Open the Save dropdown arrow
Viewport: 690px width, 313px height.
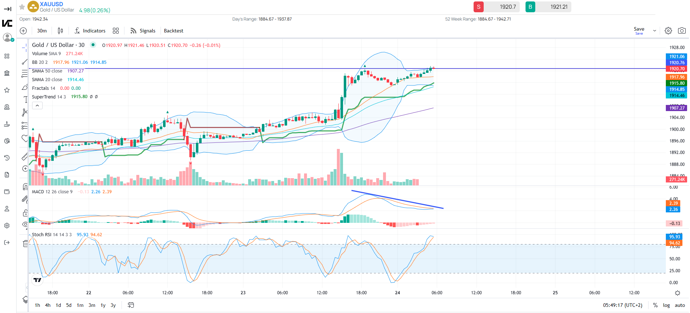tap(654, 31)
